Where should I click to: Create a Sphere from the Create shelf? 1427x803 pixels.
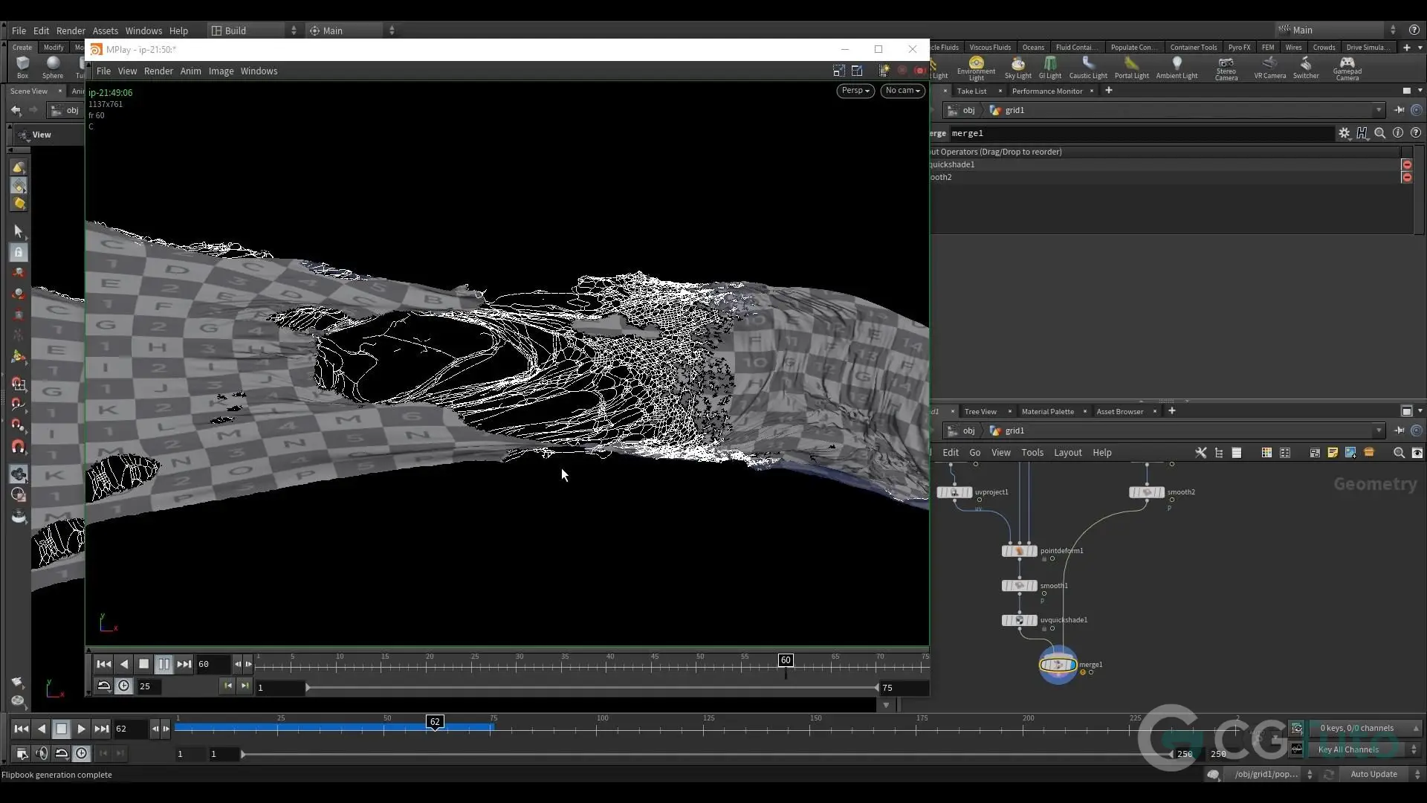click(x=53, y=67)
